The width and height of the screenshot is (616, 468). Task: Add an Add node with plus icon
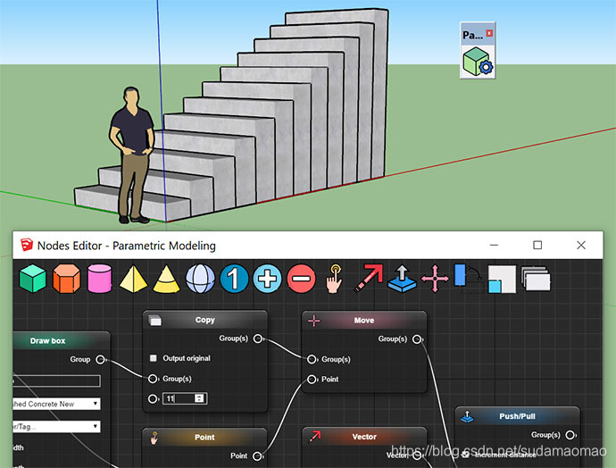[x=267, y=279]
